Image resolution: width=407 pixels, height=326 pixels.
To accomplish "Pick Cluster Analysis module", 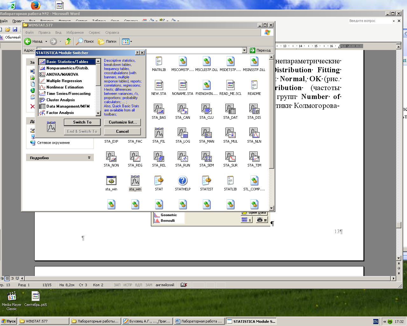I will click(67, 100).
